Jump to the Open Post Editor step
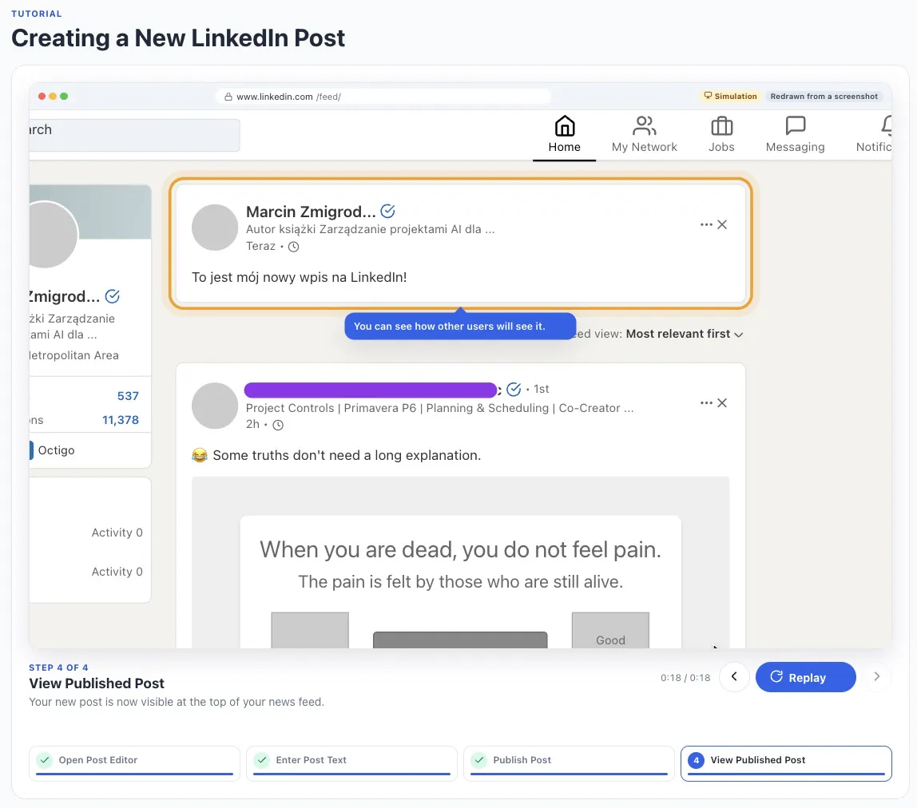 click(134, 763)
